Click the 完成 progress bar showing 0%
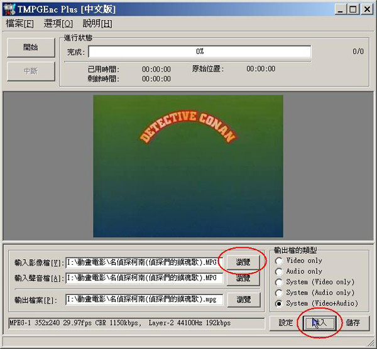377x349 pixels. (200, 51)
